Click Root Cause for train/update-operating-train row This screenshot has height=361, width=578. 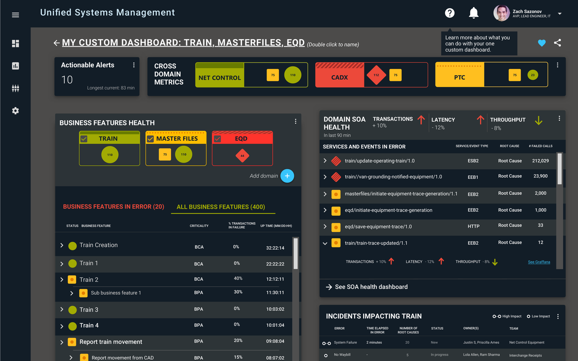pyautogui.click(x=510, y=161)
